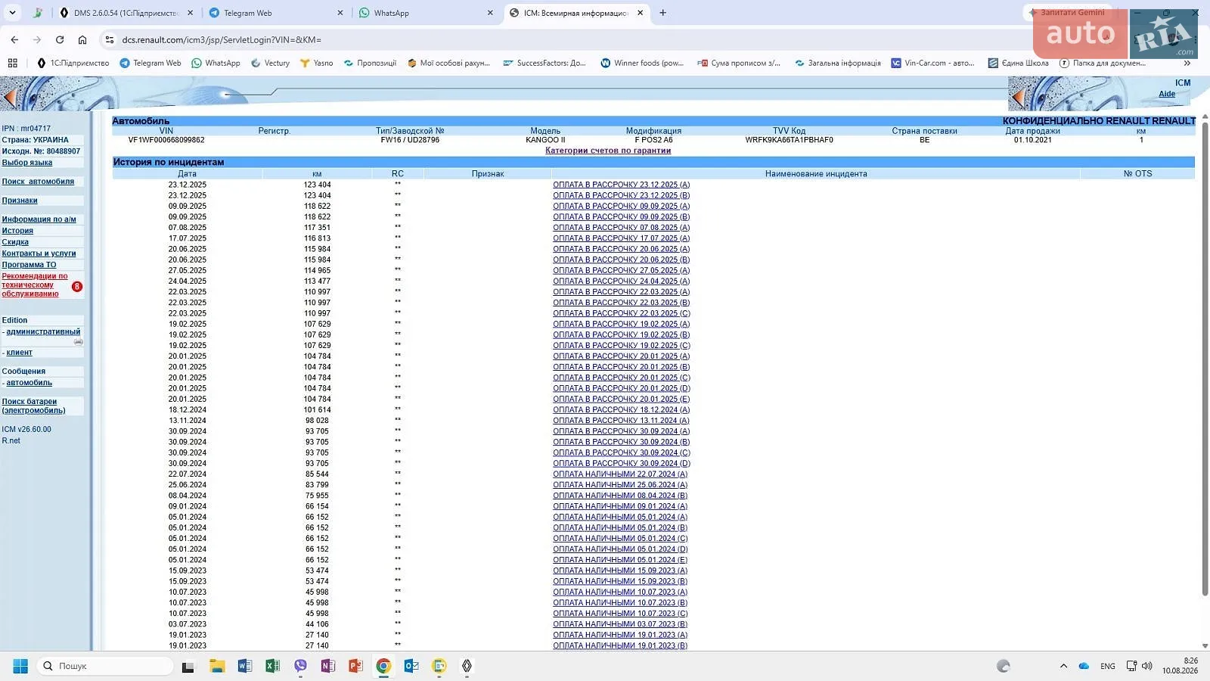Viewport: 1210px width, 681px height.
Task: View site information icon in address bar
Action: click(x=109, y=39)
